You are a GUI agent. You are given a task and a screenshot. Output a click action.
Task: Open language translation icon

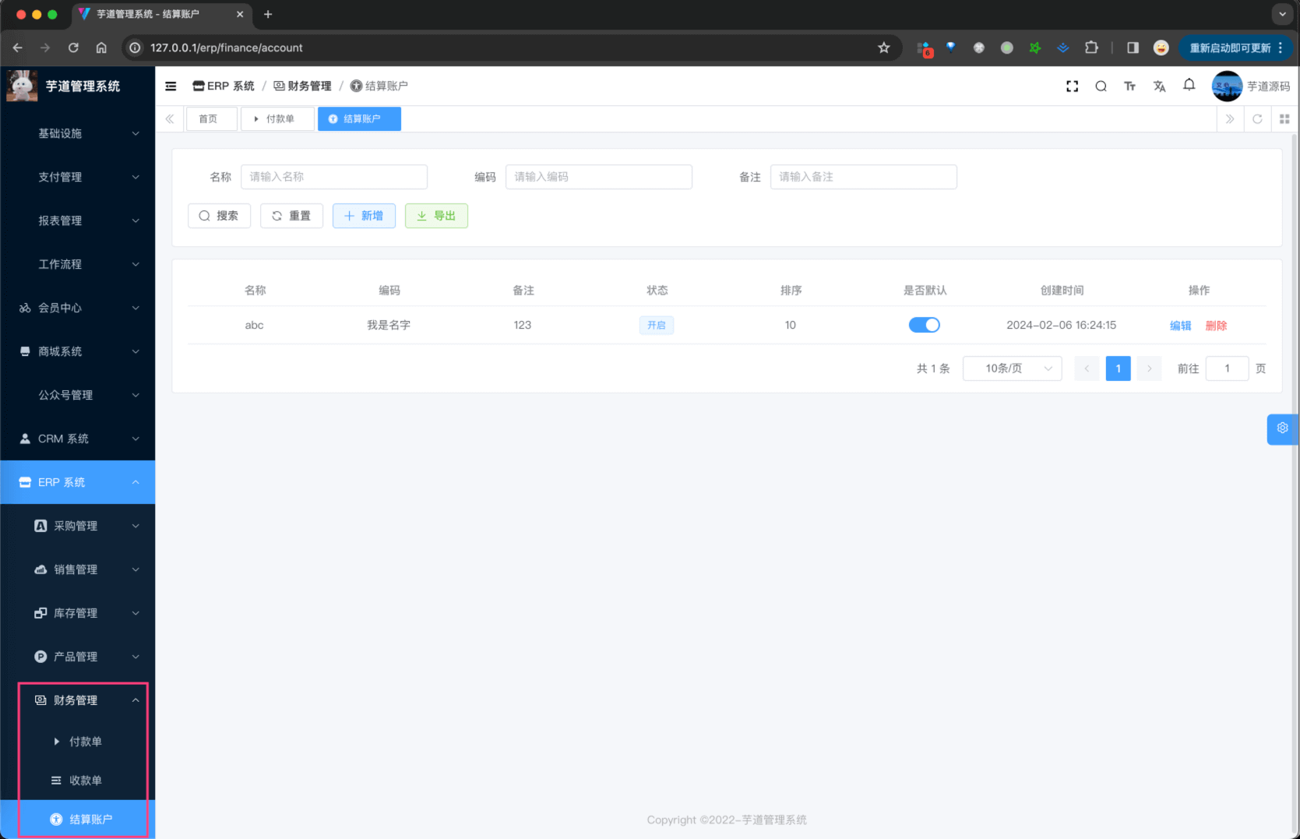click(x=1159, y=86)
